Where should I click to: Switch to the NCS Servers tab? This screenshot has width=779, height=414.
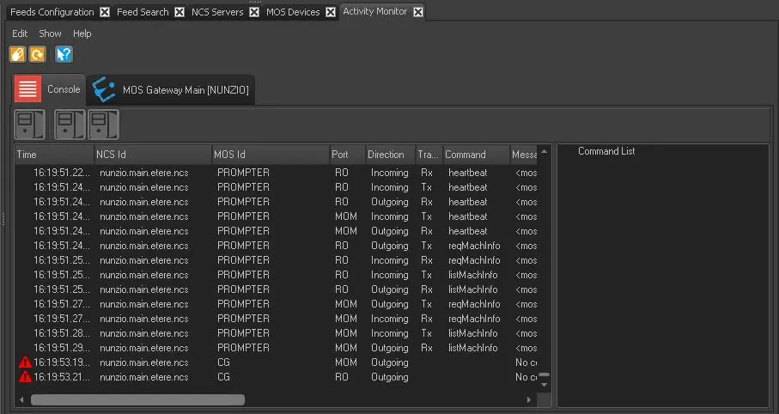(x=216, y=12)
